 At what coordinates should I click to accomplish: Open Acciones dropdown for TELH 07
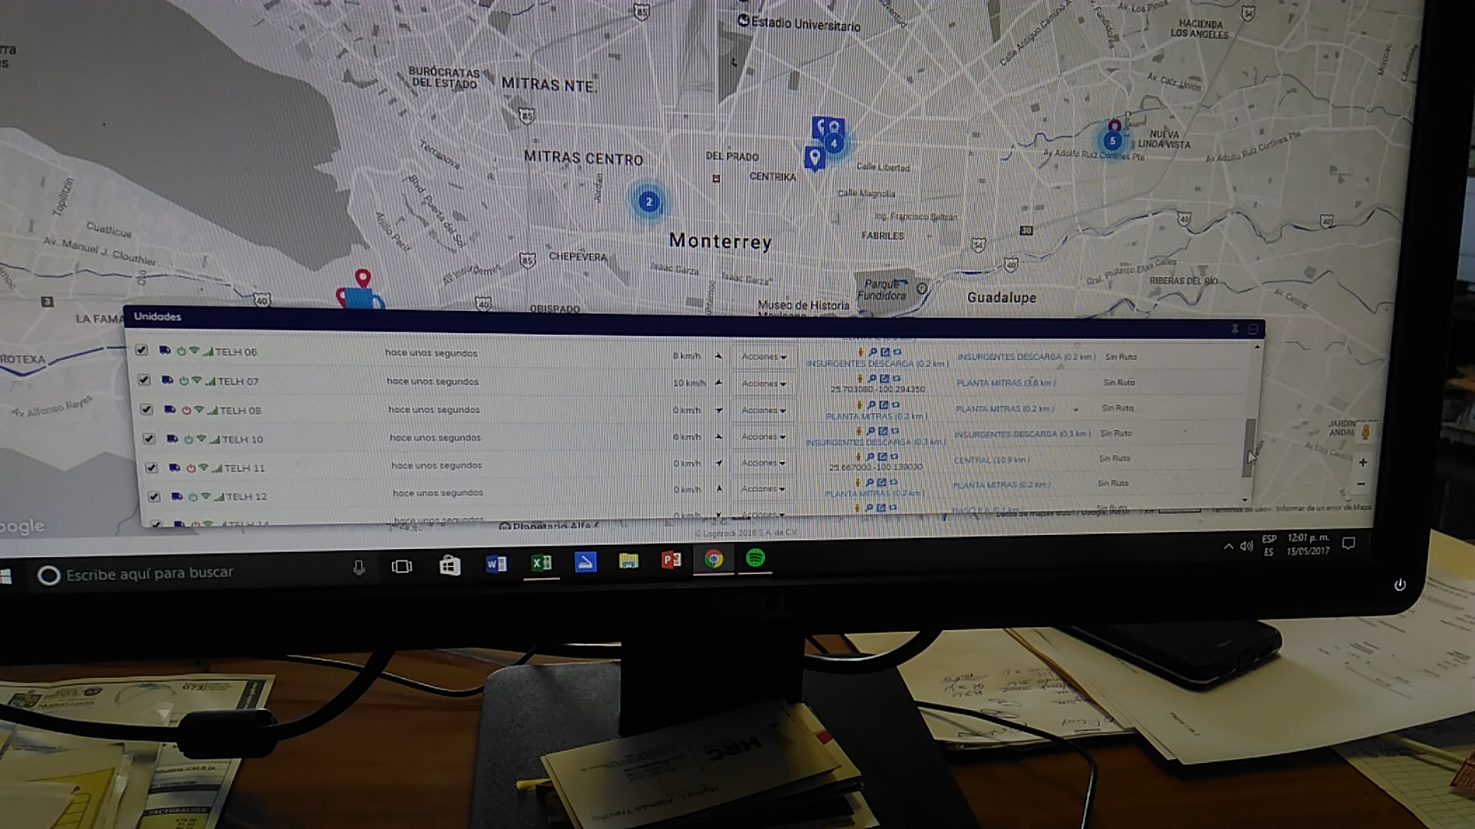pos(763,383)
